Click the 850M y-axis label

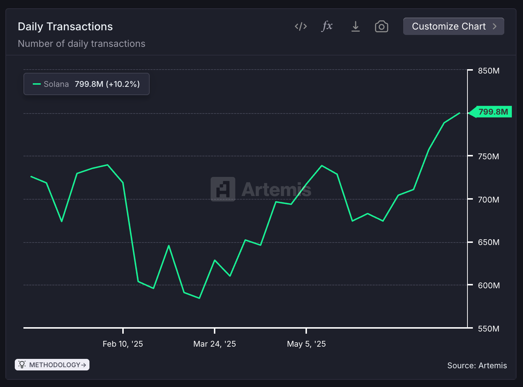[489, 71]
